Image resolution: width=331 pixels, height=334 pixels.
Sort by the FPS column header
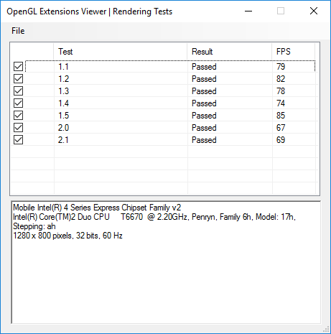(294, 52)
